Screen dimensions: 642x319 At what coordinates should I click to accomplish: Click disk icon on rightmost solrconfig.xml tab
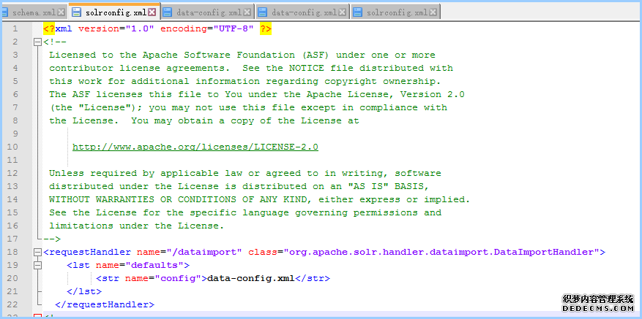coord(358,12)
